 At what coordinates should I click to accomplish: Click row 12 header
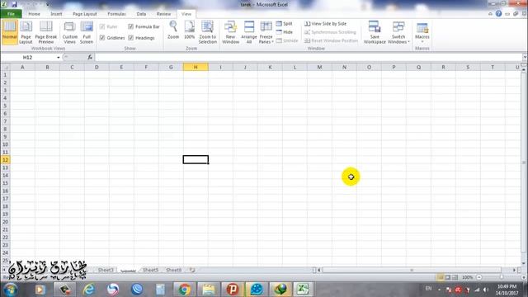pos(5,159)
